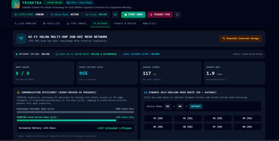Screen dimensions: 279x141
Task: Toggle node N7 [ON]
Action: coord(218,127)
